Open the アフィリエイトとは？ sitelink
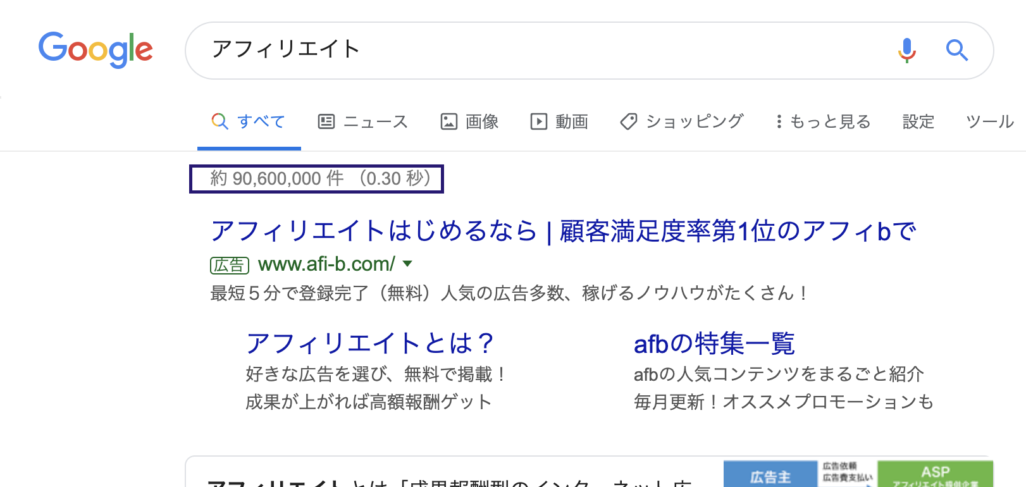The height and width of the screenshot is (487, 1026). pyautogui.click(x=371, y=343)
